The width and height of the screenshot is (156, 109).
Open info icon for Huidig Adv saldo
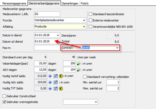click(x=50, y=82)
